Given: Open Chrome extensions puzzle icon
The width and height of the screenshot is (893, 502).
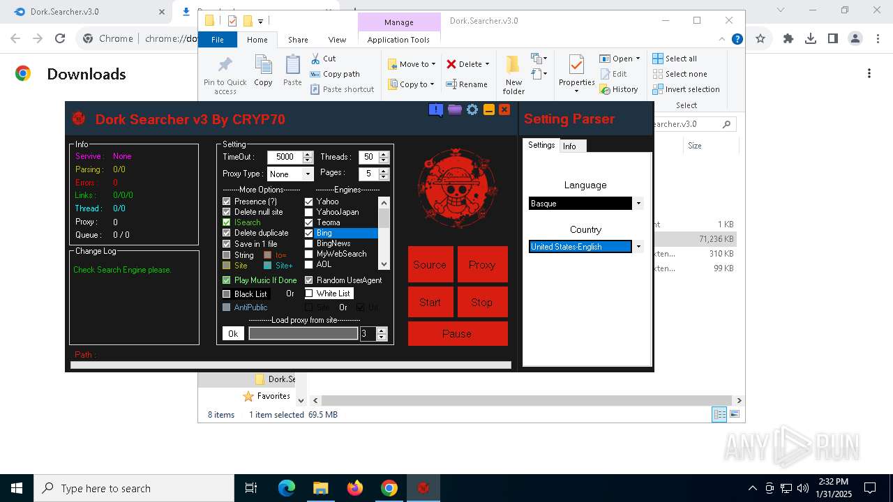Looking at the screenshot, I should coord(788,38).
